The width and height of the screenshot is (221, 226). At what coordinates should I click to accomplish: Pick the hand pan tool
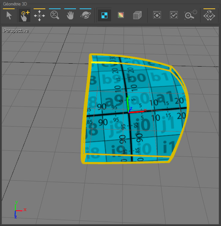click(70, 15)
